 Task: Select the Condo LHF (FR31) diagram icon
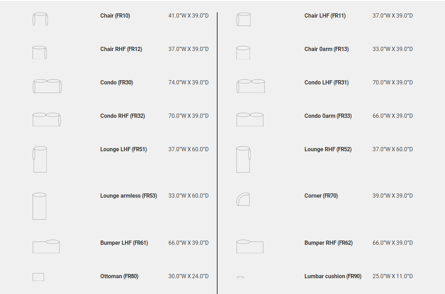(251, 86)
